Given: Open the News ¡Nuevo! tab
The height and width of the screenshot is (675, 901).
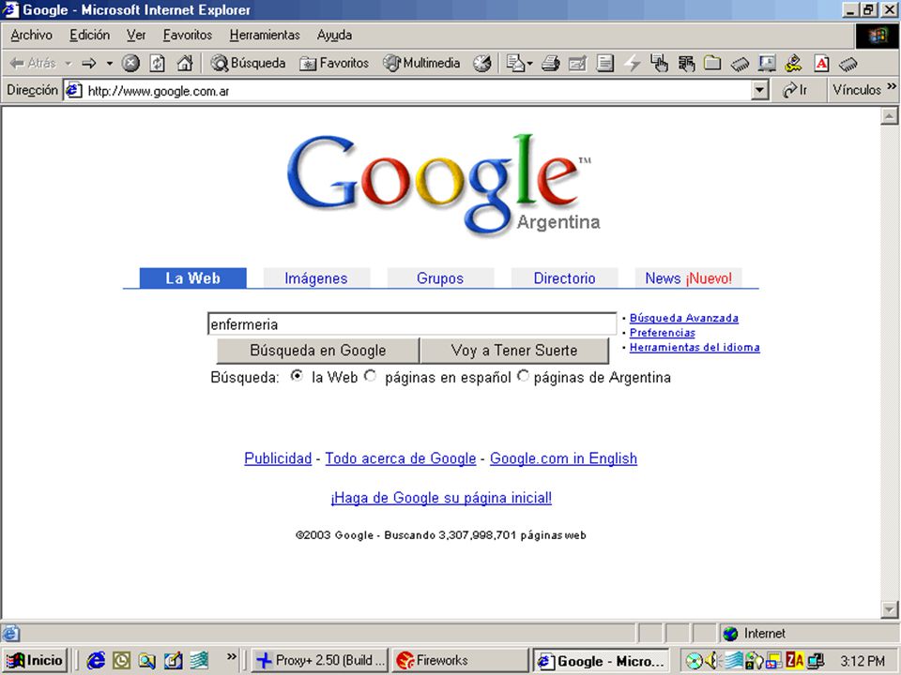Looking at the screenshot, I should point(688,277).
